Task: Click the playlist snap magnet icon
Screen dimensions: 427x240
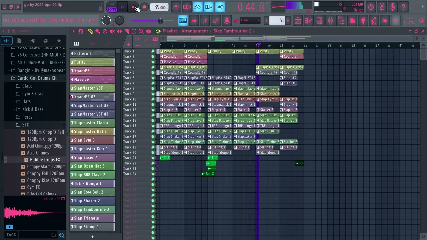Action: [81, 31]
